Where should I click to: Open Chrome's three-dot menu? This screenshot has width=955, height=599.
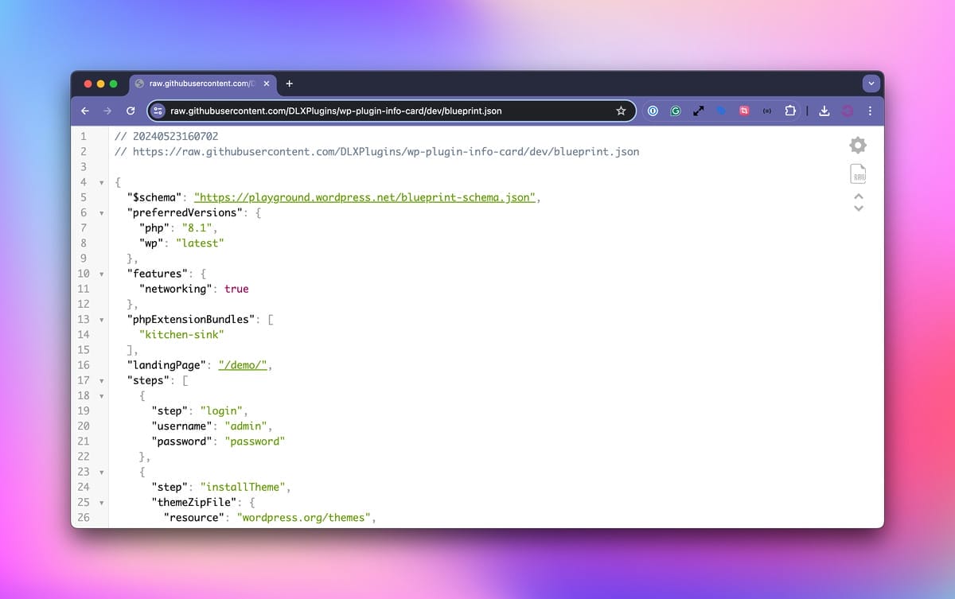[x=870, y=111]
